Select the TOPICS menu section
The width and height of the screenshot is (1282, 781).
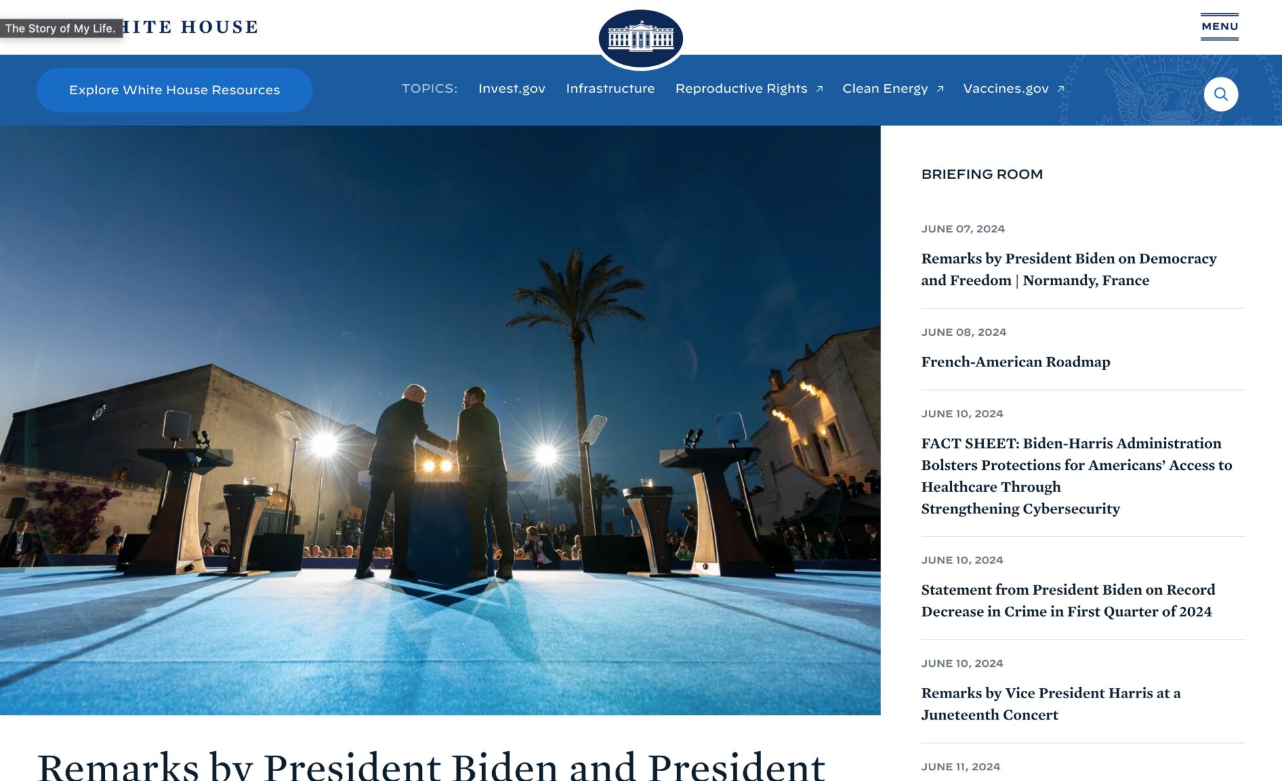pos(429,88)
